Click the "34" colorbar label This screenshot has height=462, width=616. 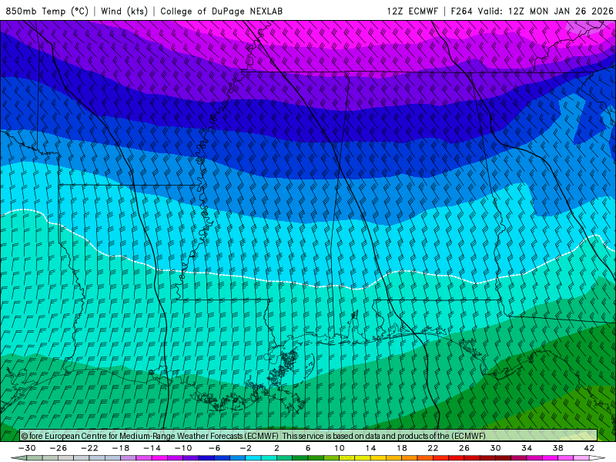point(527,448)
